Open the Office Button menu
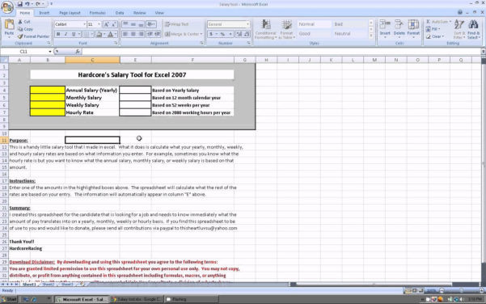Screen dimensions: 486x304 6,7
